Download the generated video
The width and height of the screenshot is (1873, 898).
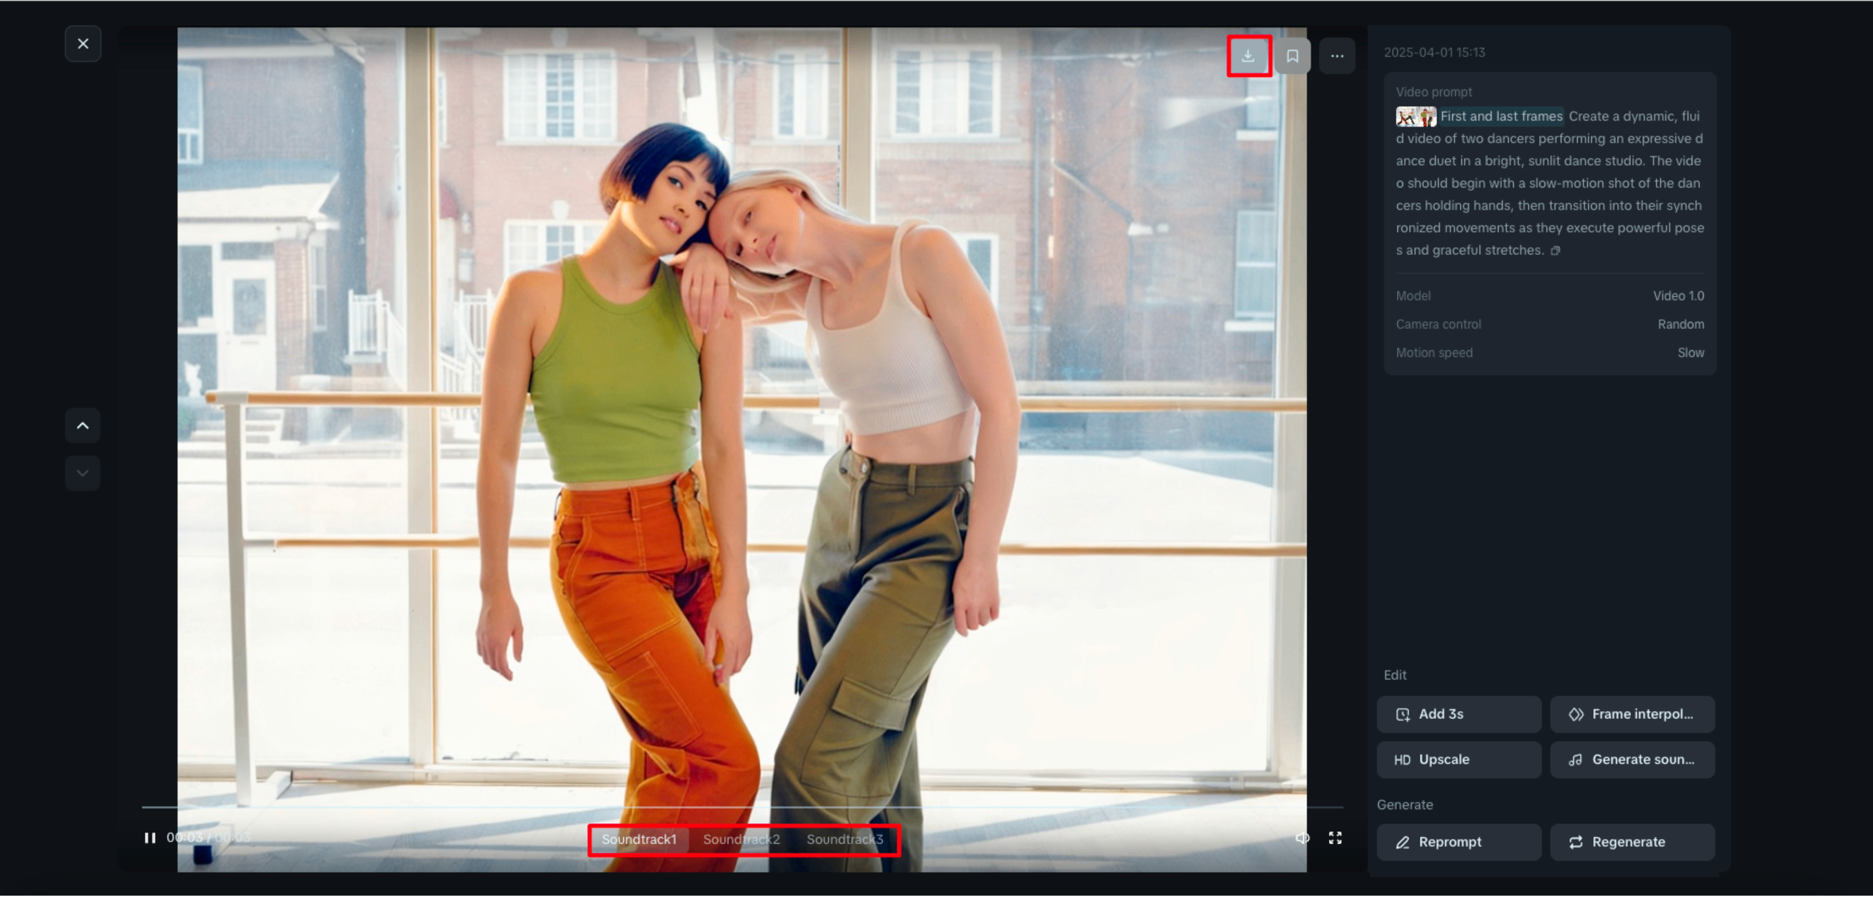[x=1249, y=55]
